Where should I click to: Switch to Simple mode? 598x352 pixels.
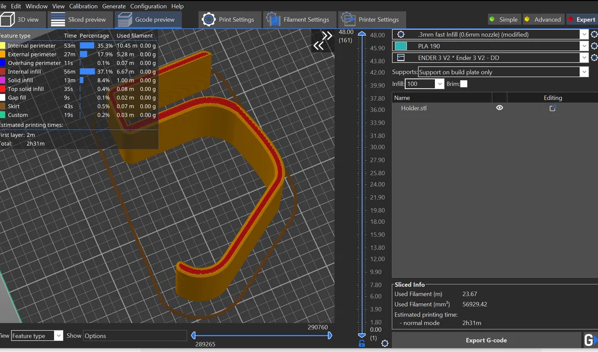pos(503,20)
